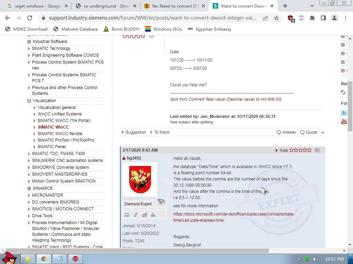Open SIMATIC ProTool / ProTool/Pro subforum
This screenshot has width=353, height=264.
(66, 140)
